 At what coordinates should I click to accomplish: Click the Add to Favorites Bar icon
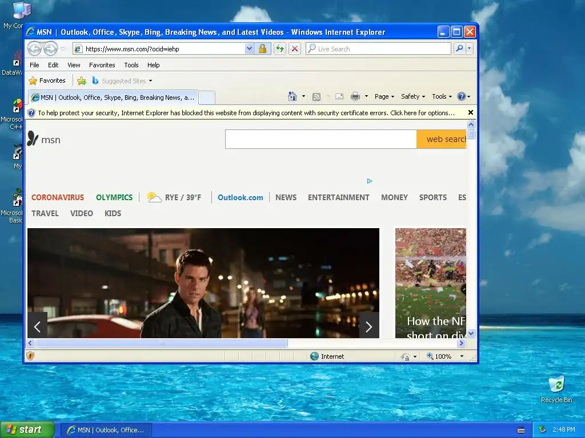(x=81, y=80)
